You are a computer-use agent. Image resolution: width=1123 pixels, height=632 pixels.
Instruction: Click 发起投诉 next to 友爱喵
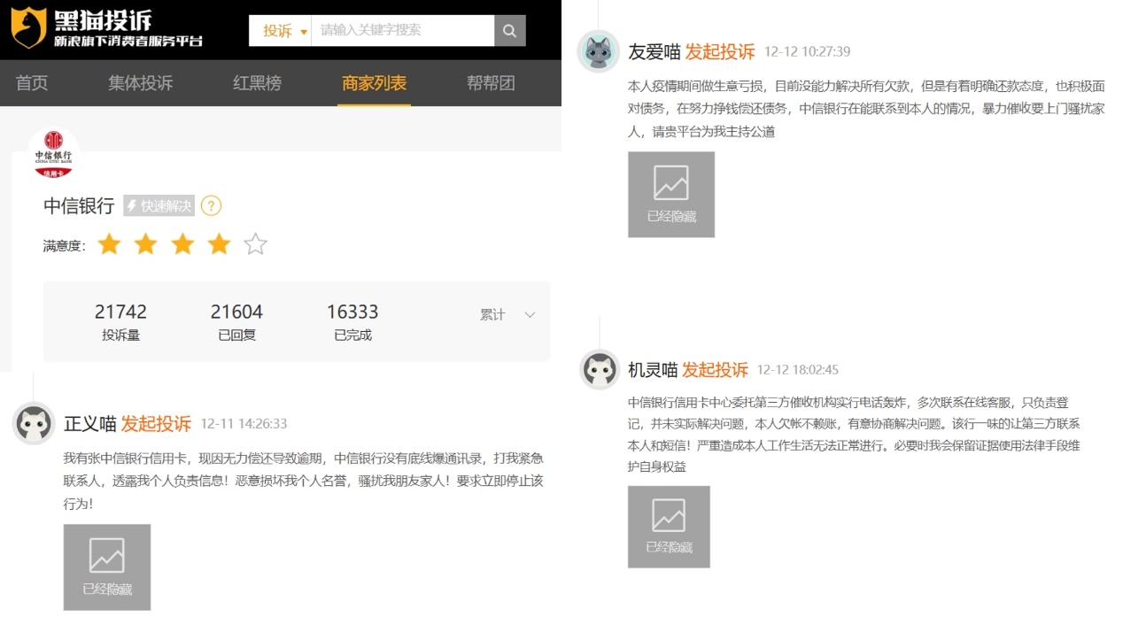pos(720,51)
